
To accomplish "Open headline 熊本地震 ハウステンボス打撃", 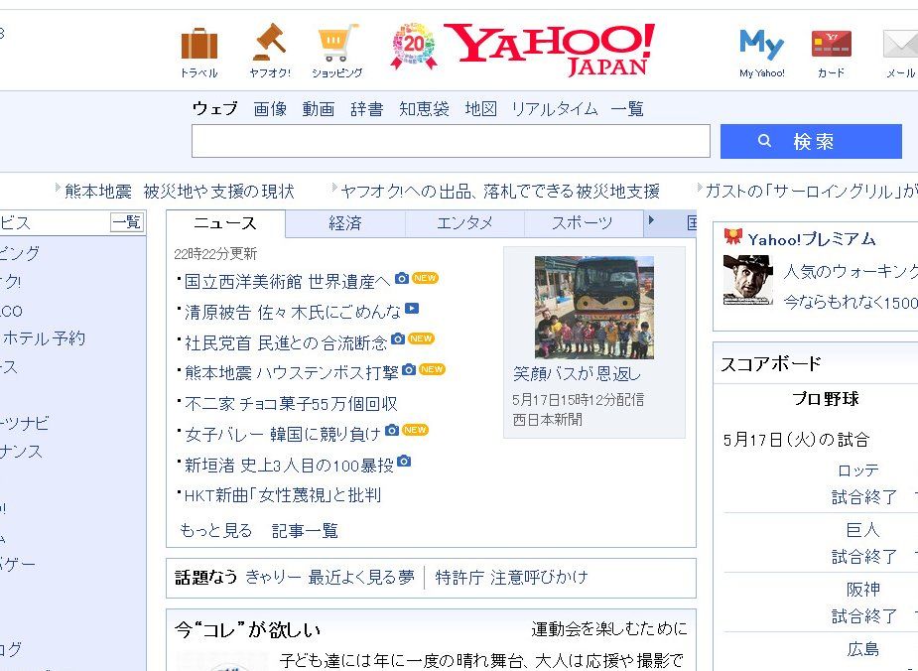I will 292,373.
